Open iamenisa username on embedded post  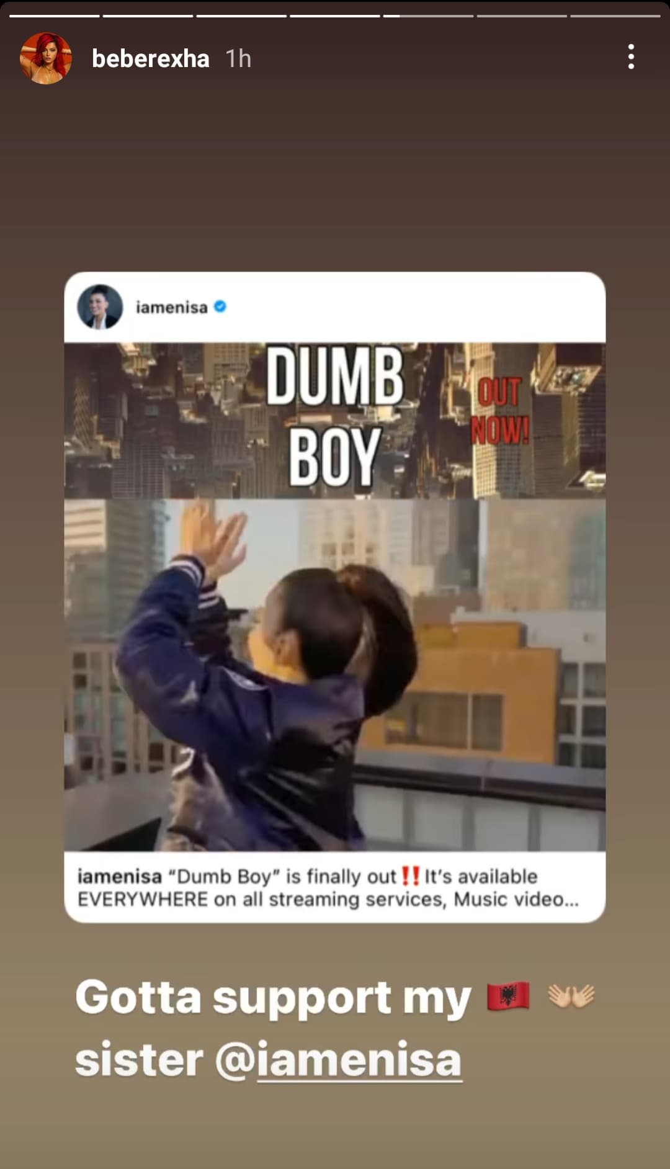[x=172, y=307]
